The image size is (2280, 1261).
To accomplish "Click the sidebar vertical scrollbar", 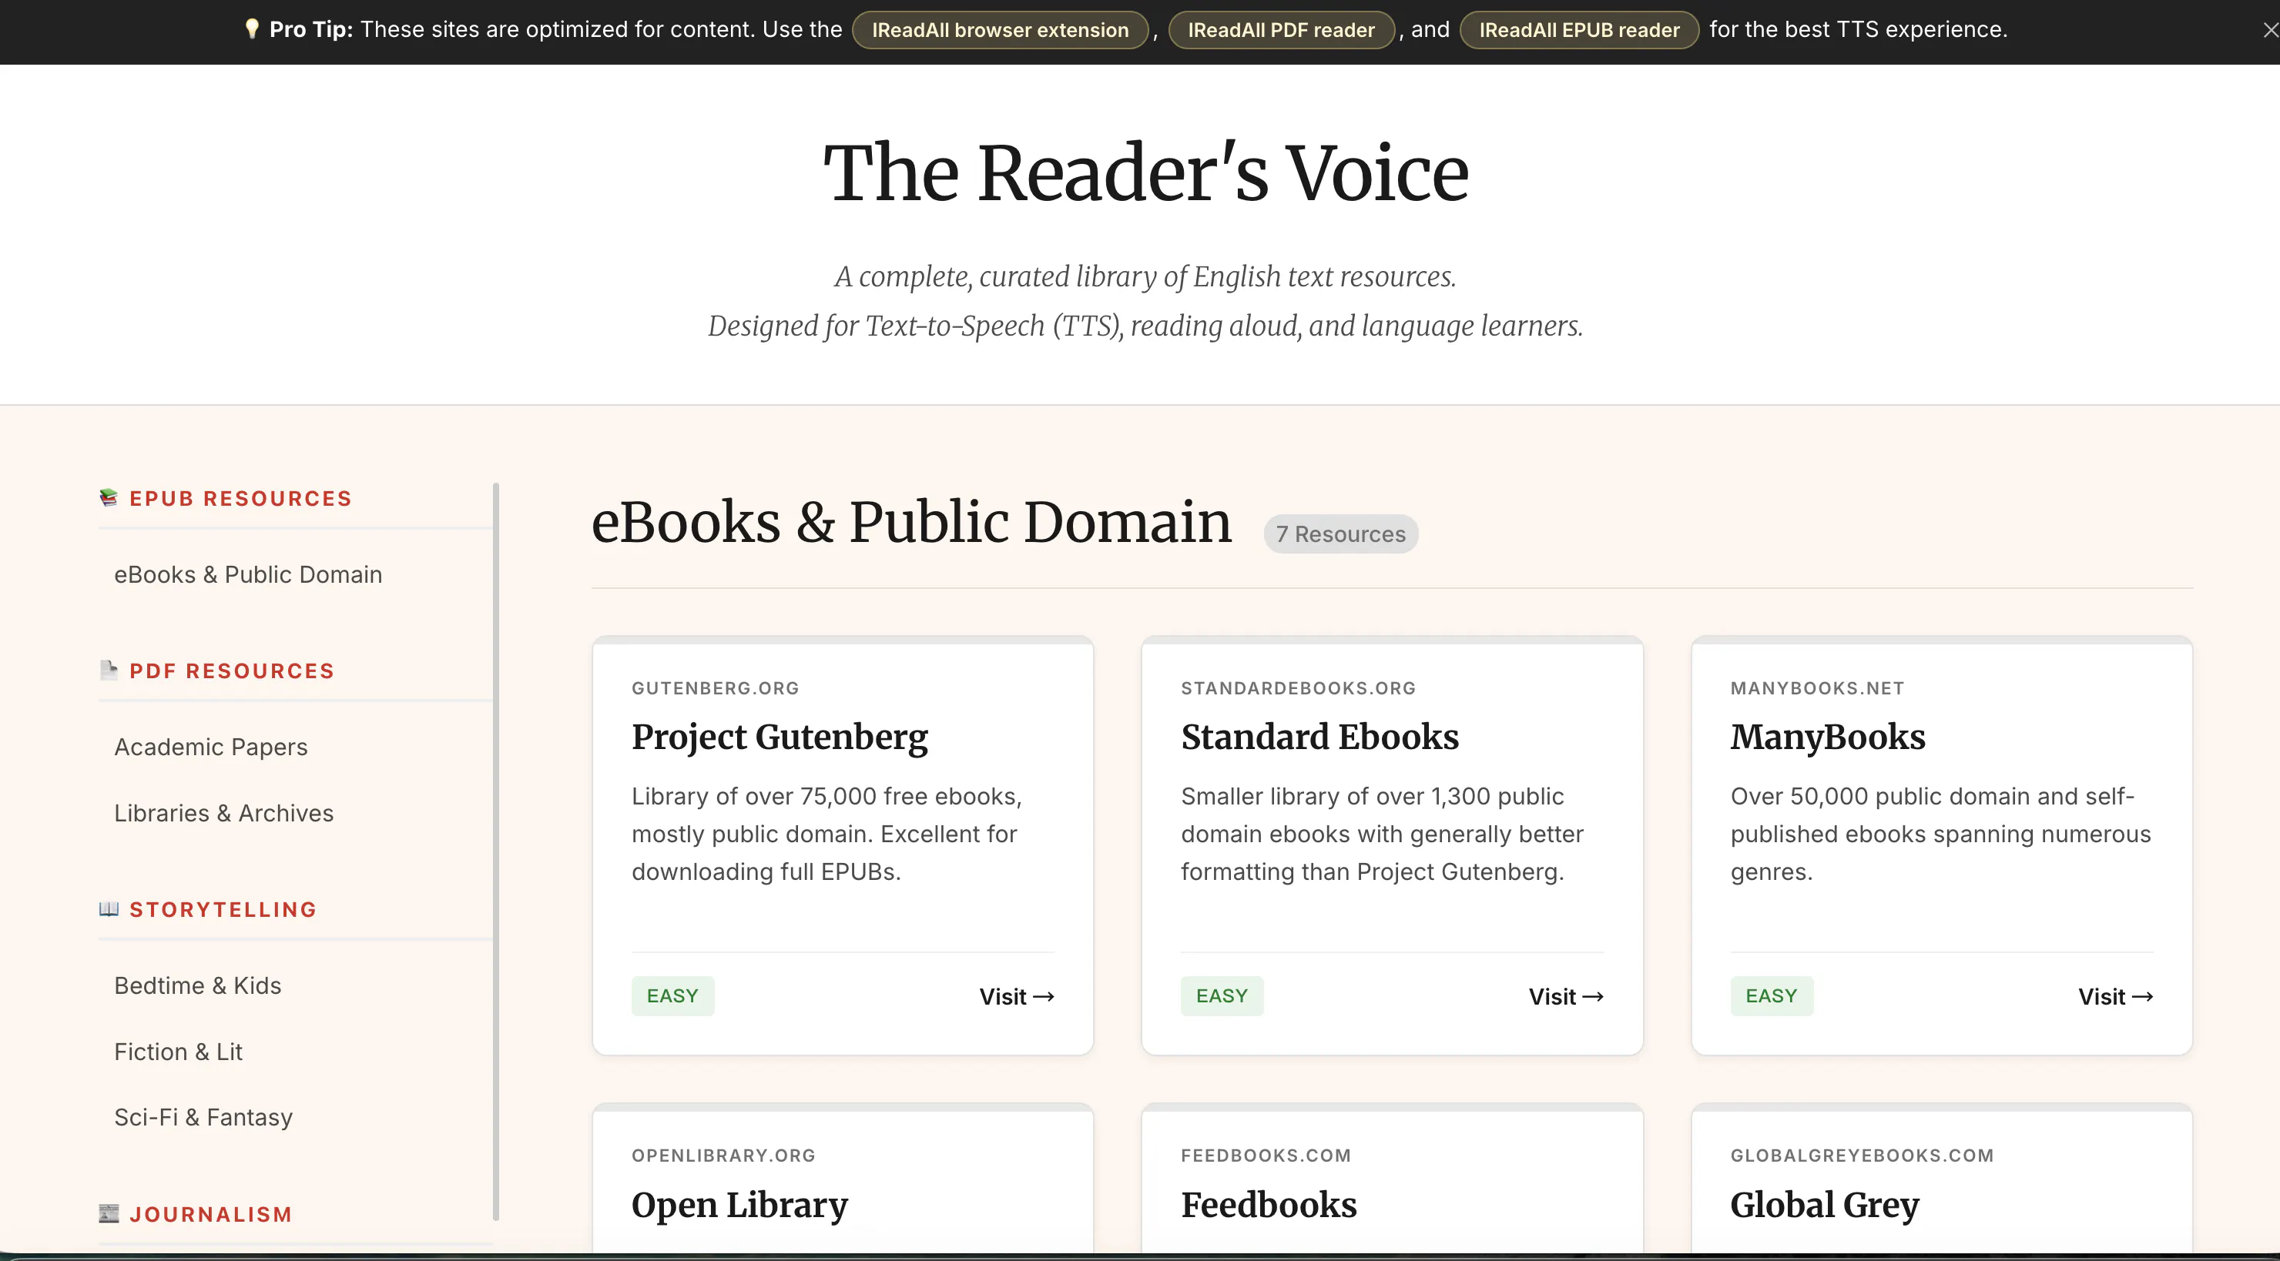I will [495, 851].
